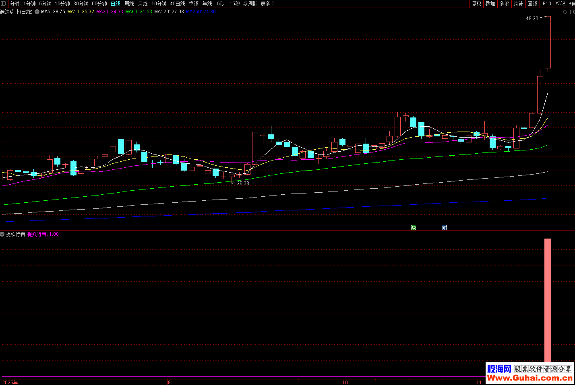Image resolution: width=575 pixels, height=385 pixels.
Task: Click the diamond icon at chart top-right
Action: 565,12
